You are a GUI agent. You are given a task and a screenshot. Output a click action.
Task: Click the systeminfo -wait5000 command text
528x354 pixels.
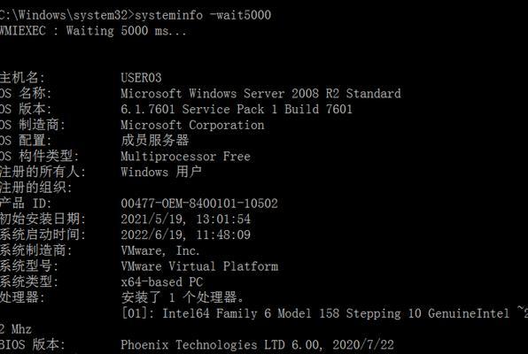click(203, 15)
